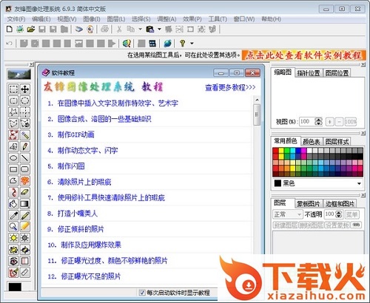Select the magnifier zoom tool
Screen dimensions: 370x303
tap(13, 227)
